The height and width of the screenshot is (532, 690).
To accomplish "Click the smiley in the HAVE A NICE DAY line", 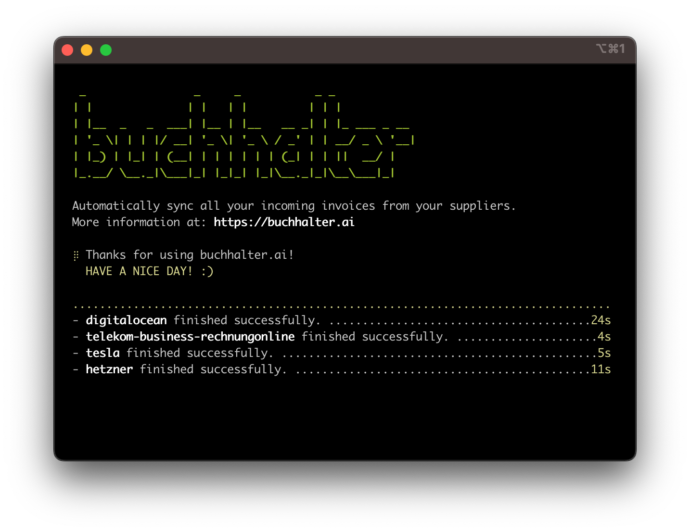I will [x=207, y=271].
